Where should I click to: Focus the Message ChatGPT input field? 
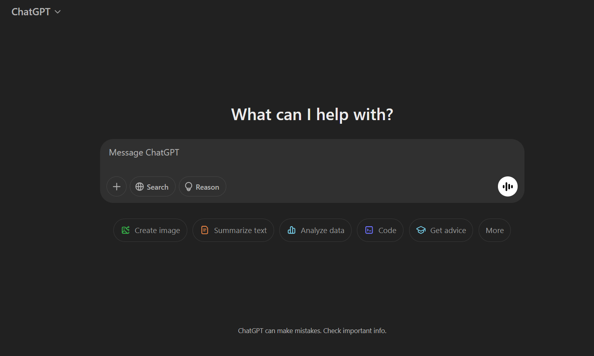pyautogui.click(x=312, y=153)
